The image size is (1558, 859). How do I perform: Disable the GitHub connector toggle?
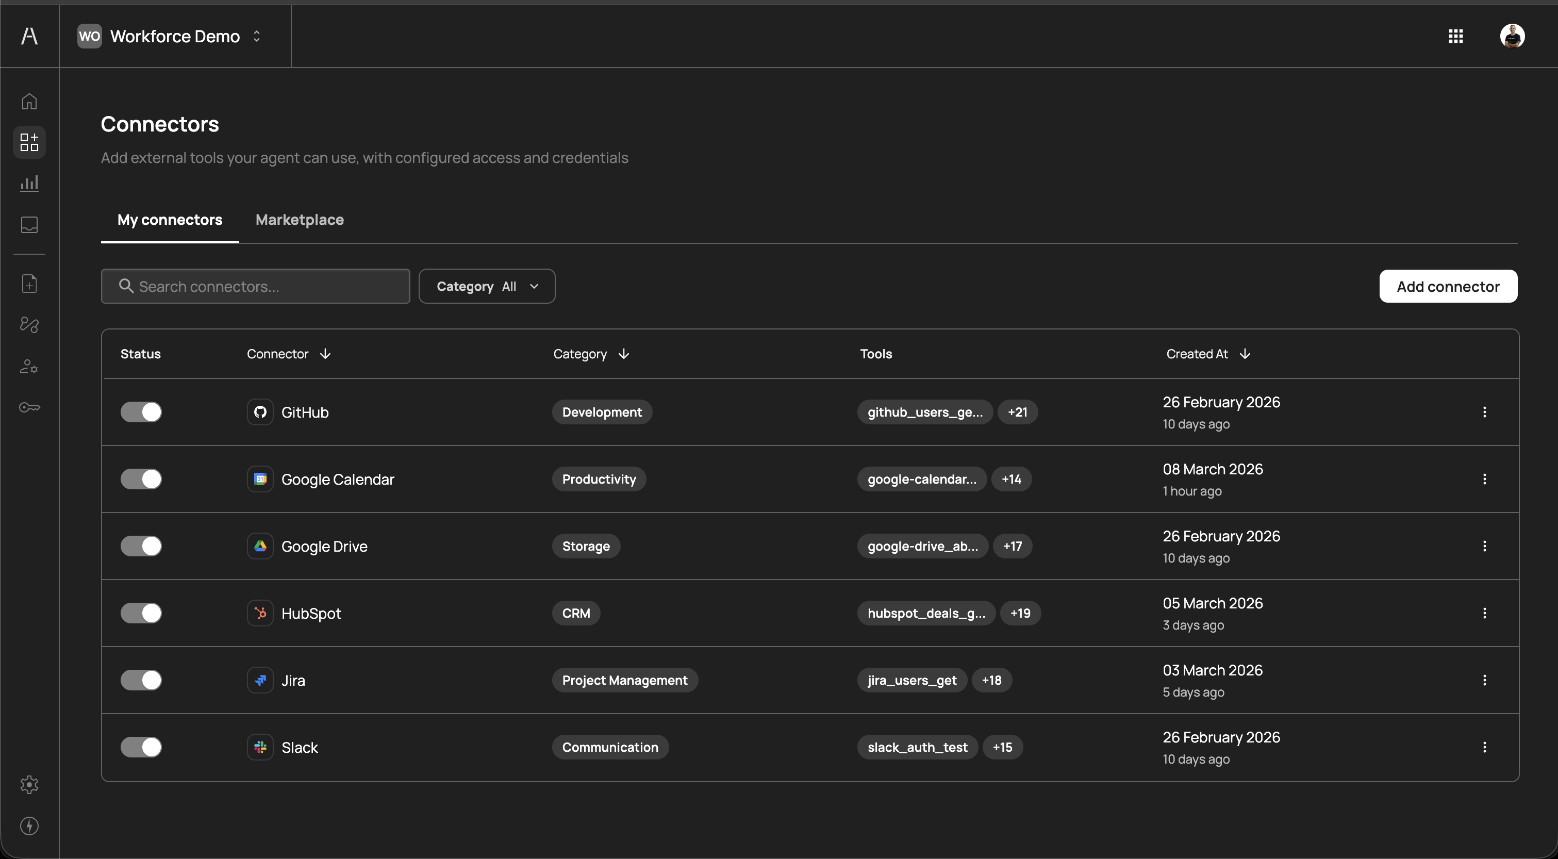[141, 412]
